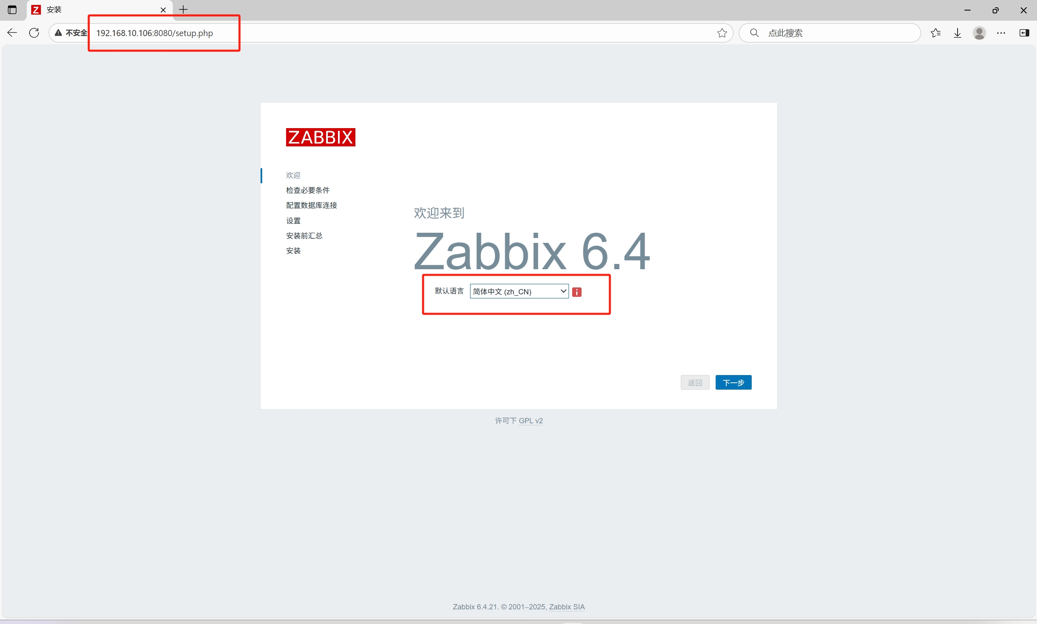
Task: Open the Zabbix SIA footer link
Action: pos(567,607)
